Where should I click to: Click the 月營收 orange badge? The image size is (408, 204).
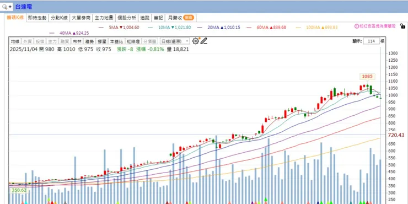189,18
